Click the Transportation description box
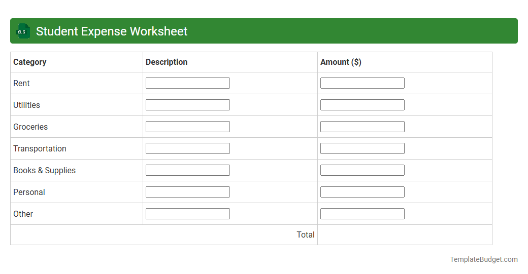528x274 pixels. pyautogui.click(x=187, y=148)
